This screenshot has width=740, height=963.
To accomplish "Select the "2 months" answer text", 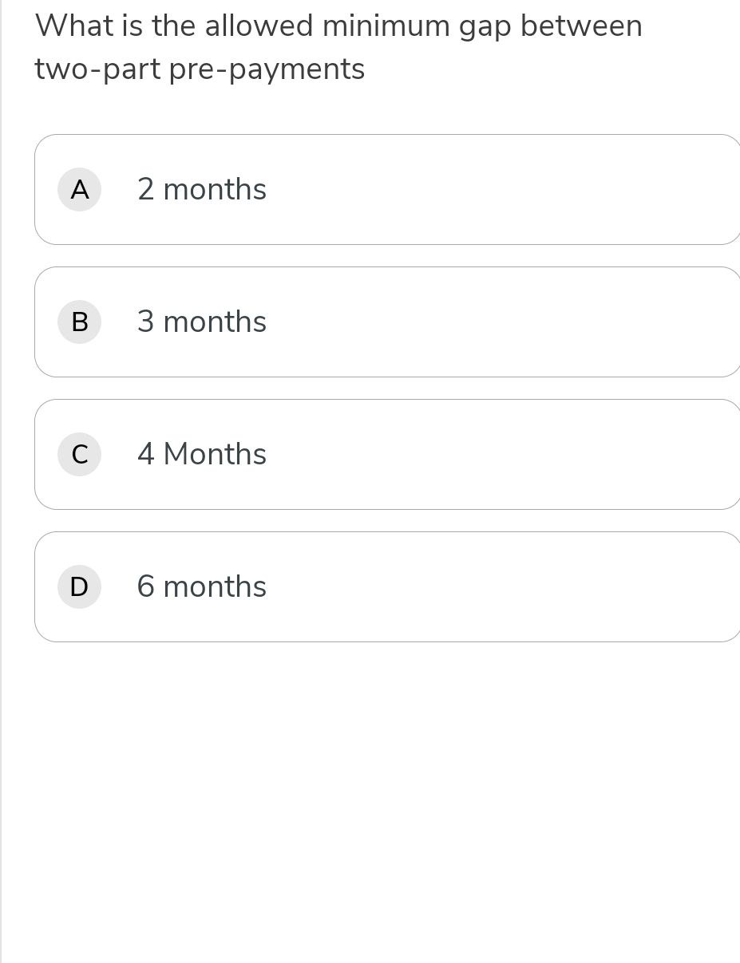I will pyautogui.click(x=202, y=190).
